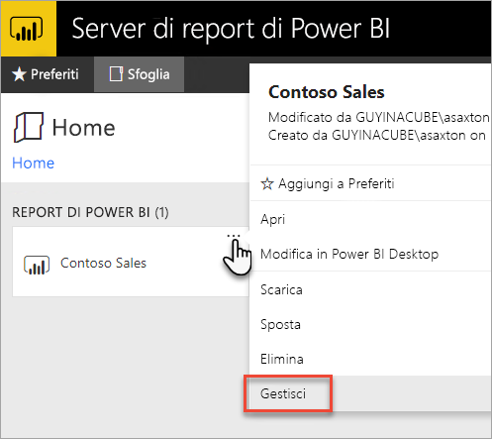Click the Contoso Sales heading in panel
Image resolution: width=492 pixels, height=439 pixels.
point(327,92)
